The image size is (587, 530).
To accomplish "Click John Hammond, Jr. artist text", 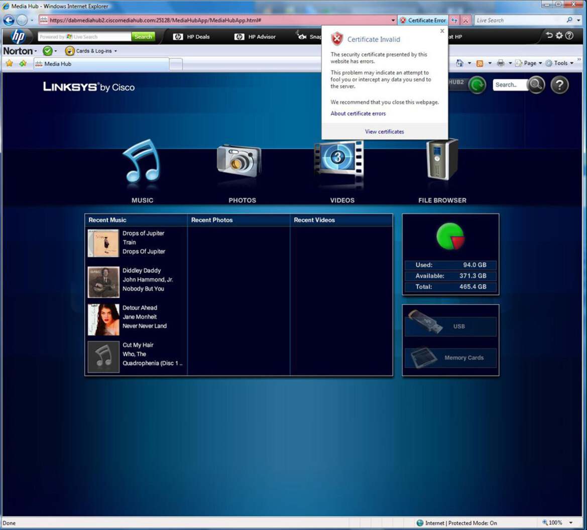I will 148,280.
